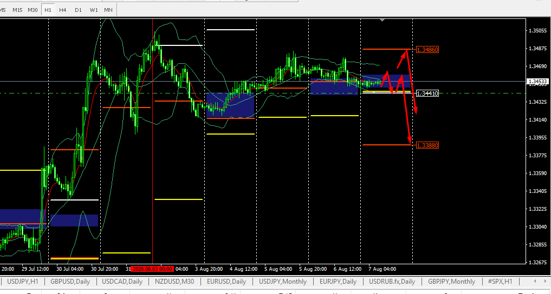
Task: Select the 1.33880 orange price label
Action: point(427,145)
